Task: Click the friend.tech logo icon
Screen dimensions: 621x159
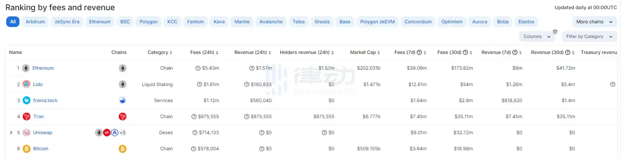Action: tap(26, 100)
